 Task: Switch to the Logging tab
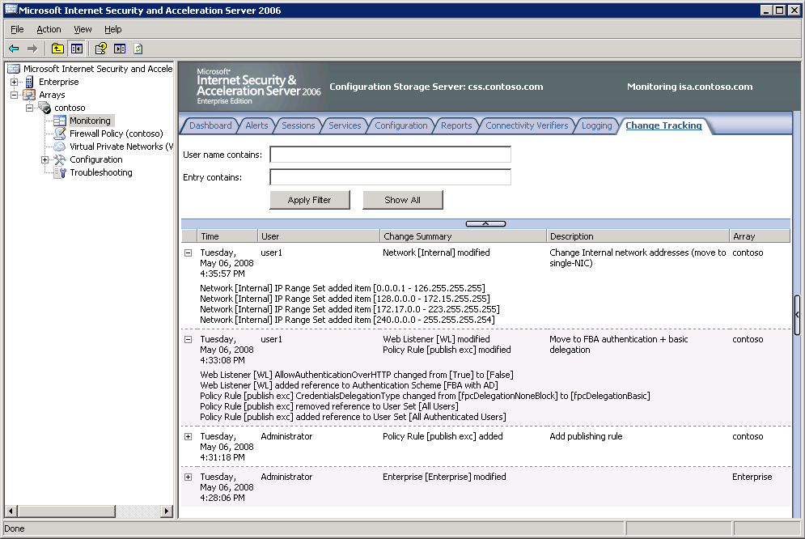click(x=596, y=125)
